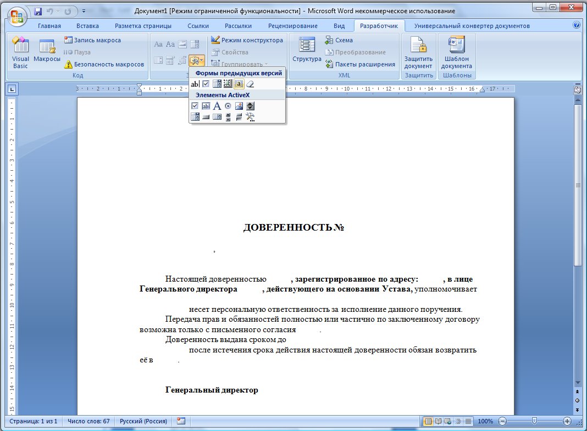This screenshot has width=587, height=431.
Task: Open the Visual Basic editor
Action: coord(20,52)
